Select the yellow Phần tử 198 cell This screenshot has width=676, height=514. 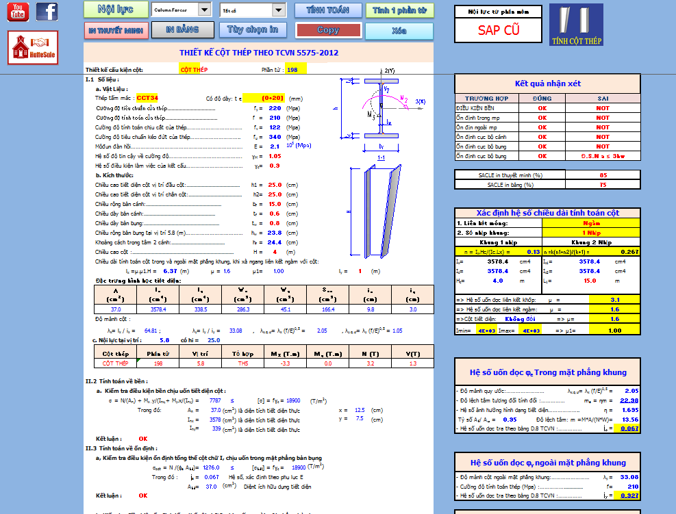click(295, 70)
